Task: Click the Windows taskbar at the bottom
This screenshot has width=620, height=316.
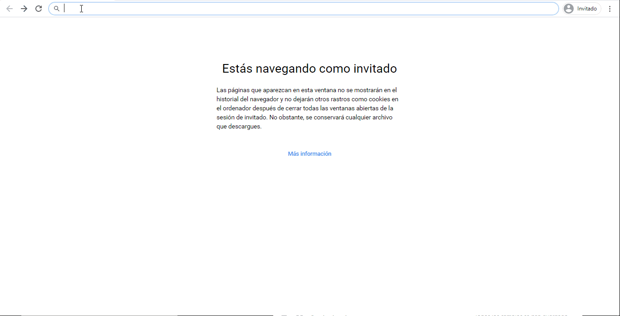Action: tap(310, 314)
